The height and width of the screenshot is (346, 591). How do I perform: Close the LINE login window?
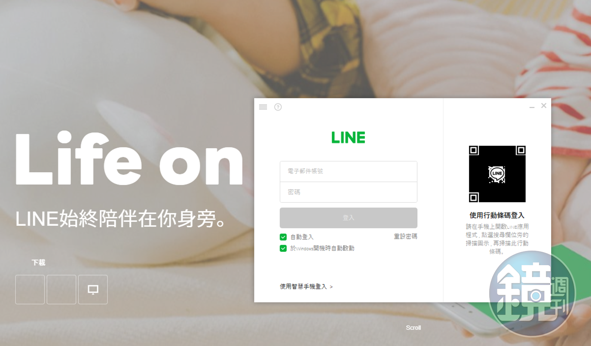pyautogui.click(x=544, y=105)
